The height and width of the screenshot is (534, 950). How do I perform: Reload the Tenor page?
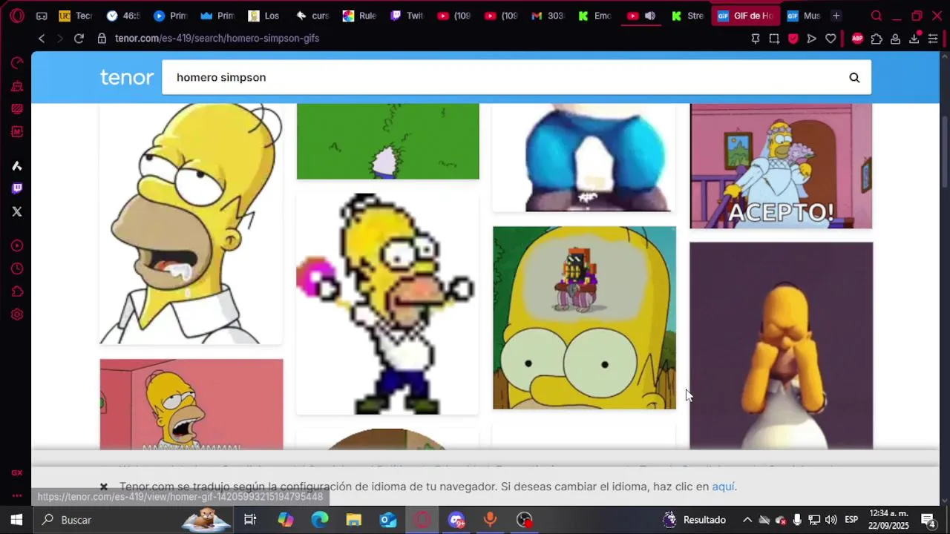coord(79,39)
